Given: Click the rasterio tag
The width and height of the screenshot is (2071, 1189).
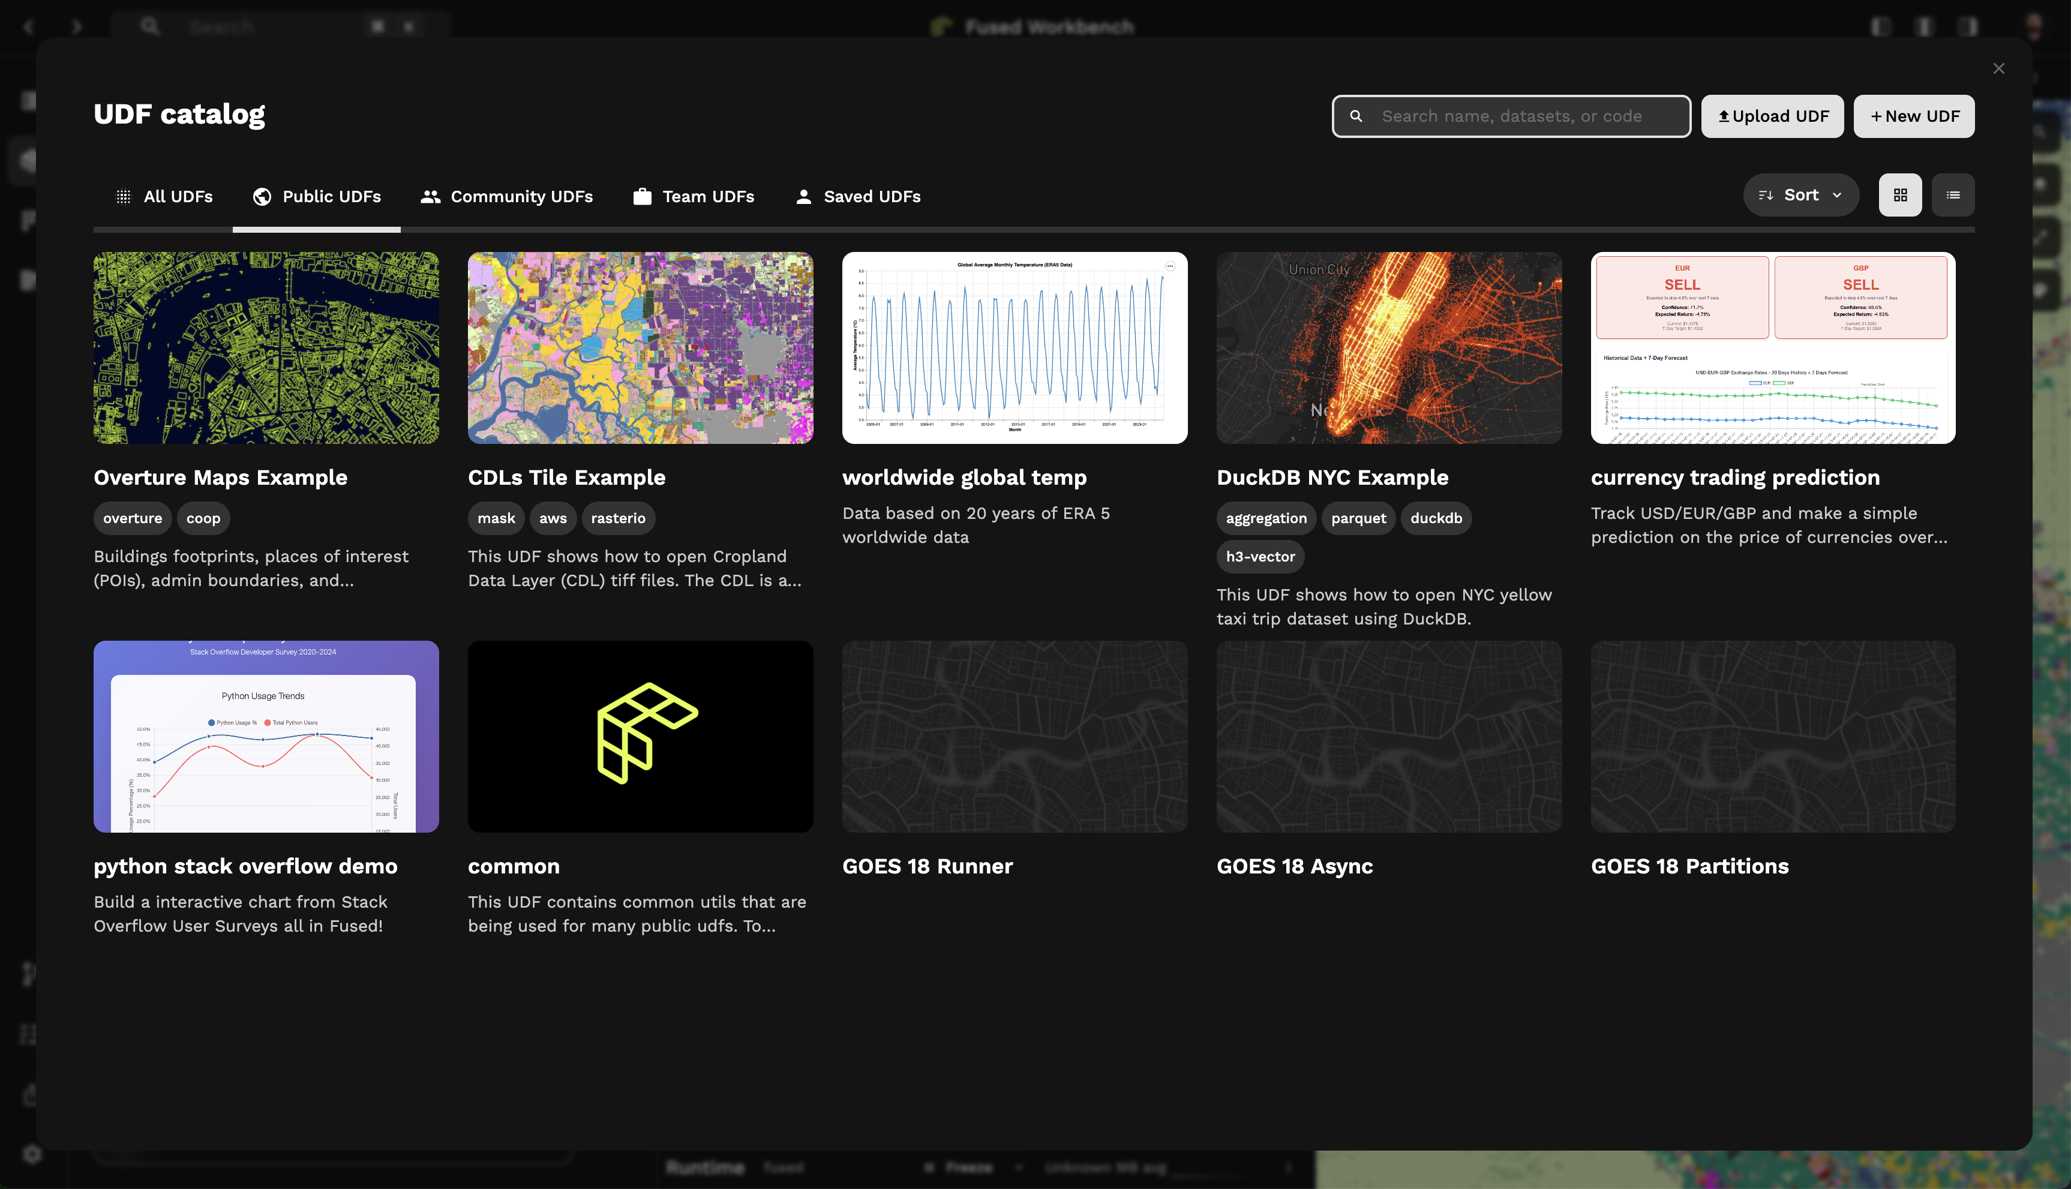Looking at the screenshot, I should click(618, 518).
